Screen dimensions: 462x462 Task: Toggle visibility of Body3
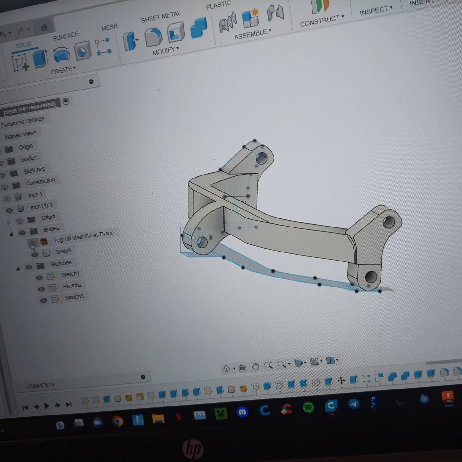pos(35,255)
